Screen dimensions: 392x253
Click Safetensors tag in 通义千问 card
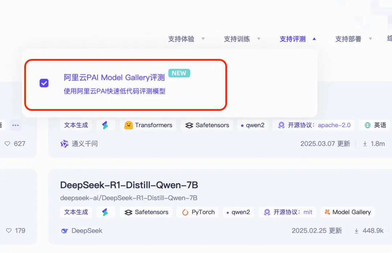coord(207,125)
